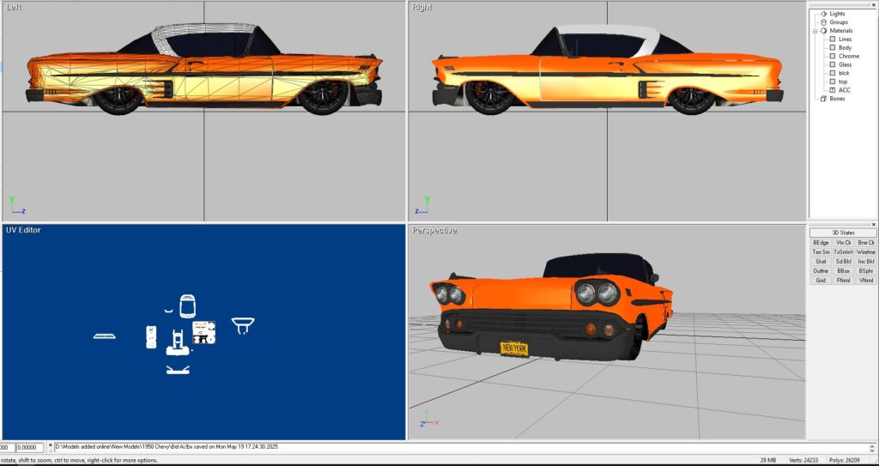Click the Groups node icon
This screenshot has width=879, height=466.
click(823, 22)
